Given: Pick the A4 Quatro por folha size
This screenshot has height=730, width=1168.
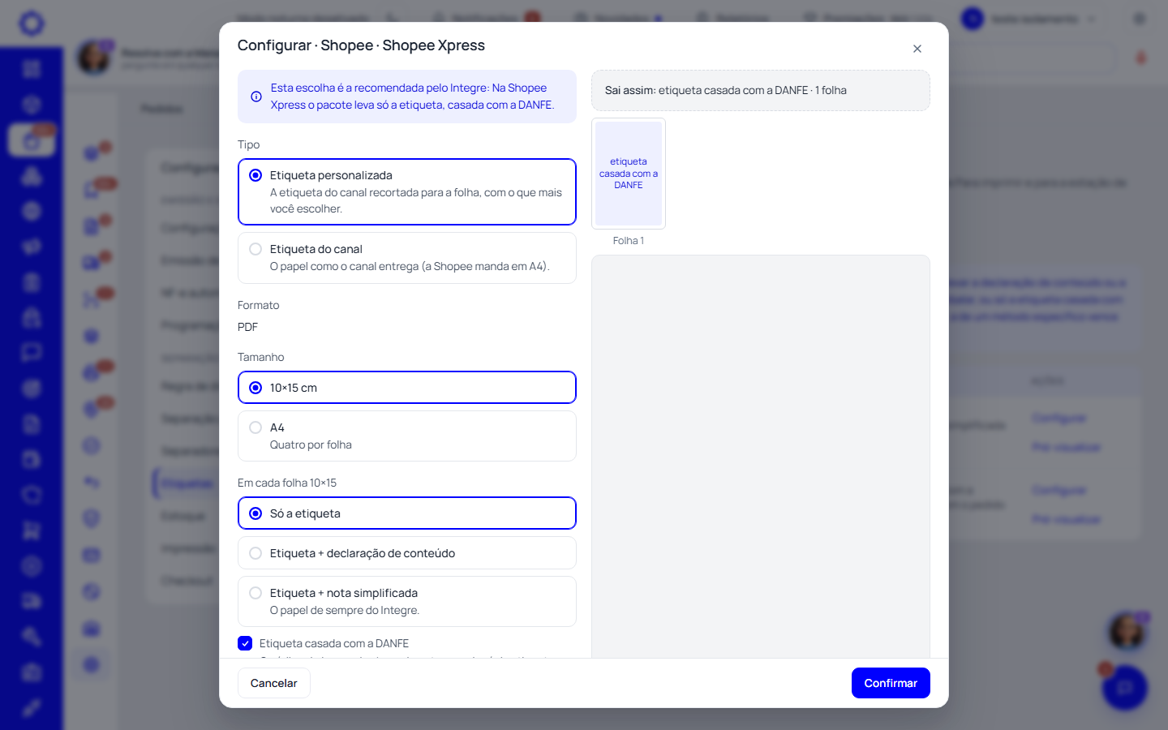Looking at the screenshot, I should point(407,436).
